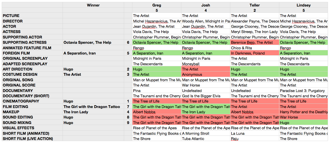
Task: Click the FILM EDITING winner cell
Action: click(x=93, y=107)
